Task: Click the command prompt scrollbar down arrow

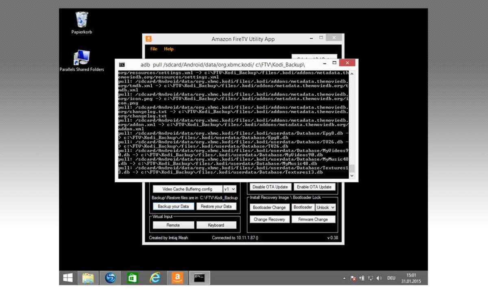Action: [x=352, y=176]
